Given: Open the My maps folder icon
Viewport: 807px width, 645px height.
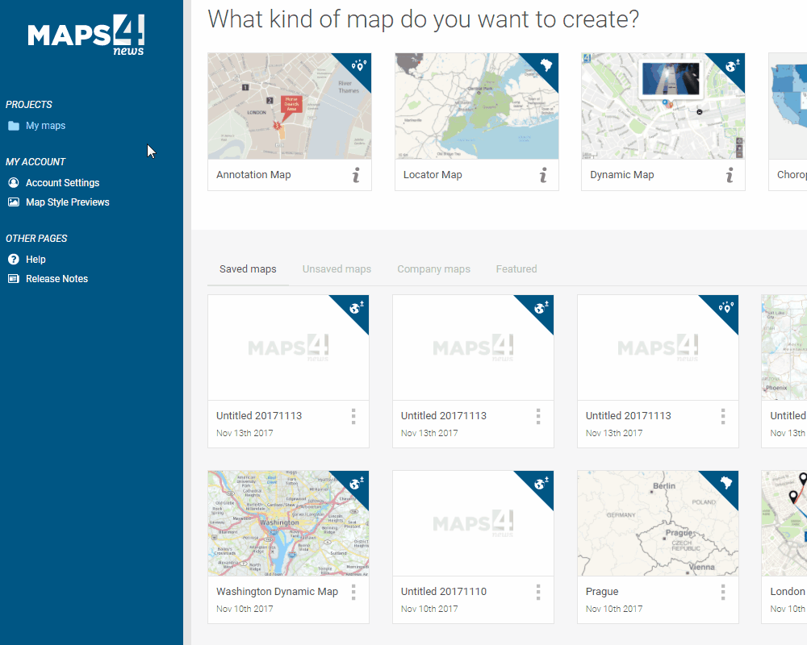Looking at the screenshot, I should click(x=14, y=126).
